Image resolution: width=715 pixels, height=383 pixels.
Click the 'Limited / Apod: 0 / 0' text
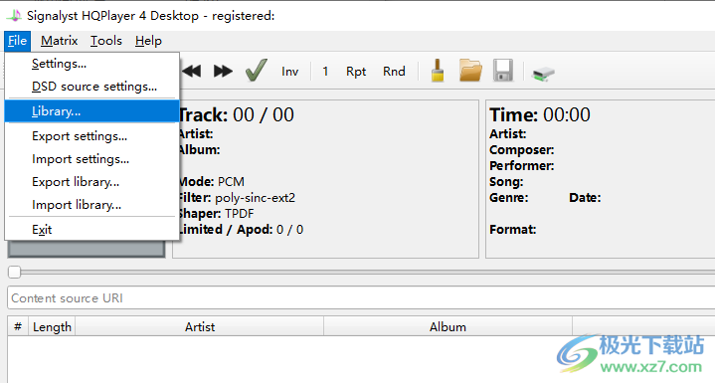coord(241,230)
